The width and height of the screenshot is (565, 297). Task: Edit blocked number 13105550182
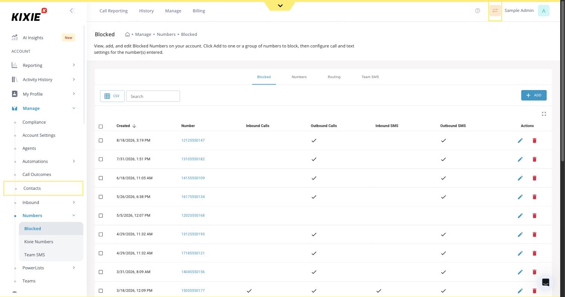pyautogui.click(x=520, y=159)
